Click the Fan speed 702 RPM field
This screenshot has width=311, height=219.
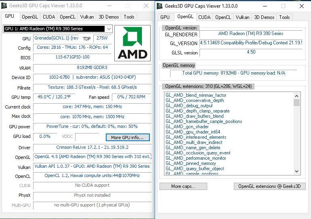click(131, 97)
